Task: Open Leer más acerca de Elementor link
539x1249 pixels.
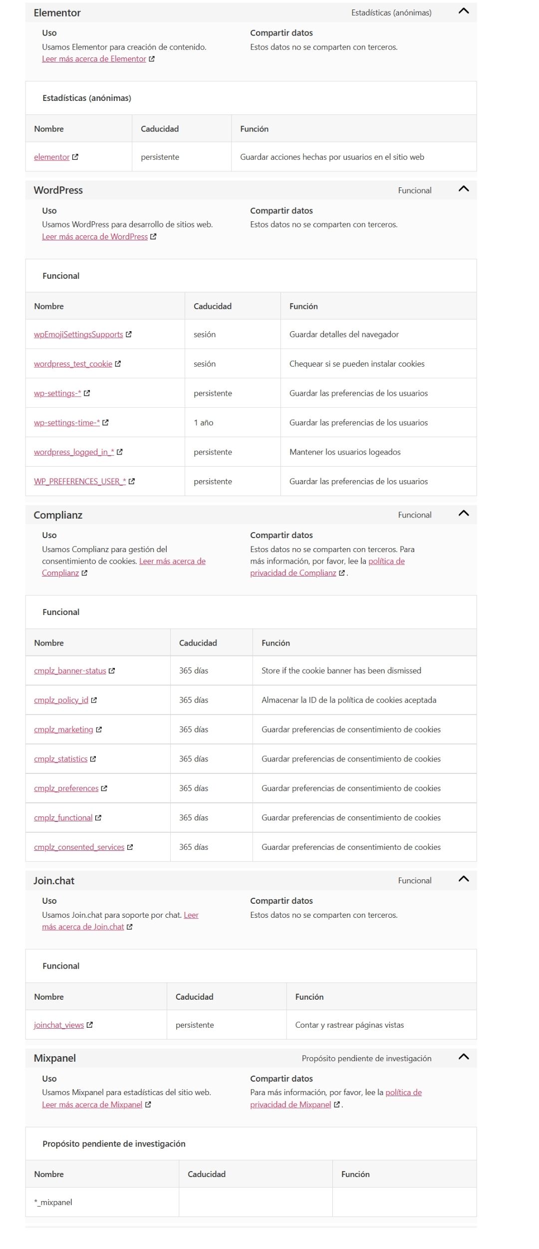Action: tap(94, 59)
